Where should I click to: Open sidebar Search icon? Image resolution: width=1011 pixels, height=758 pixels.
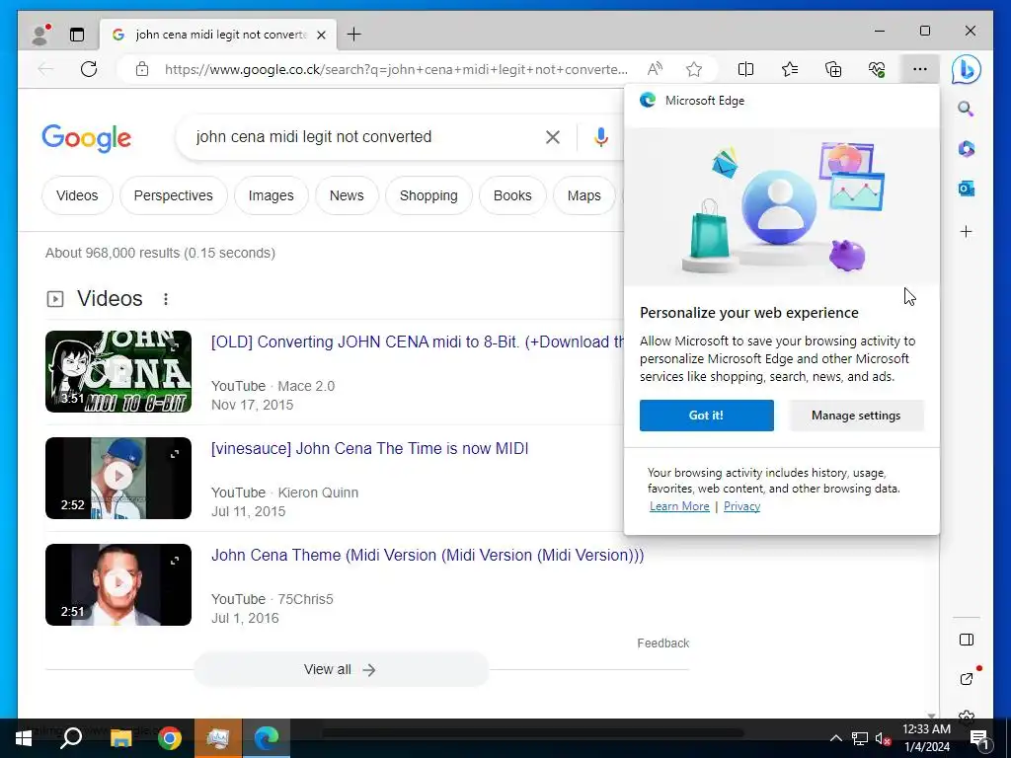click(966, 109)
